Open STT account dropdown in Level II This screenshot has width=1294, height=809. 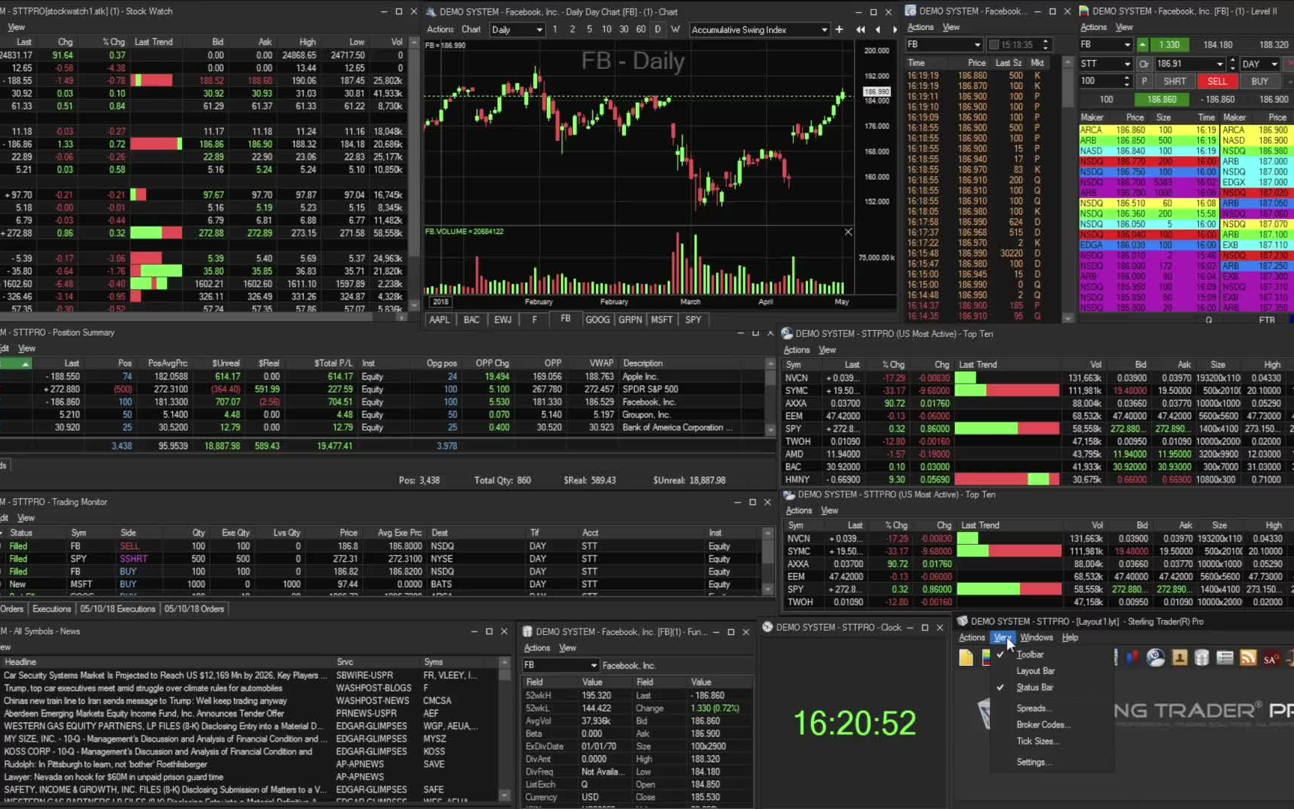coord(1126,64)
